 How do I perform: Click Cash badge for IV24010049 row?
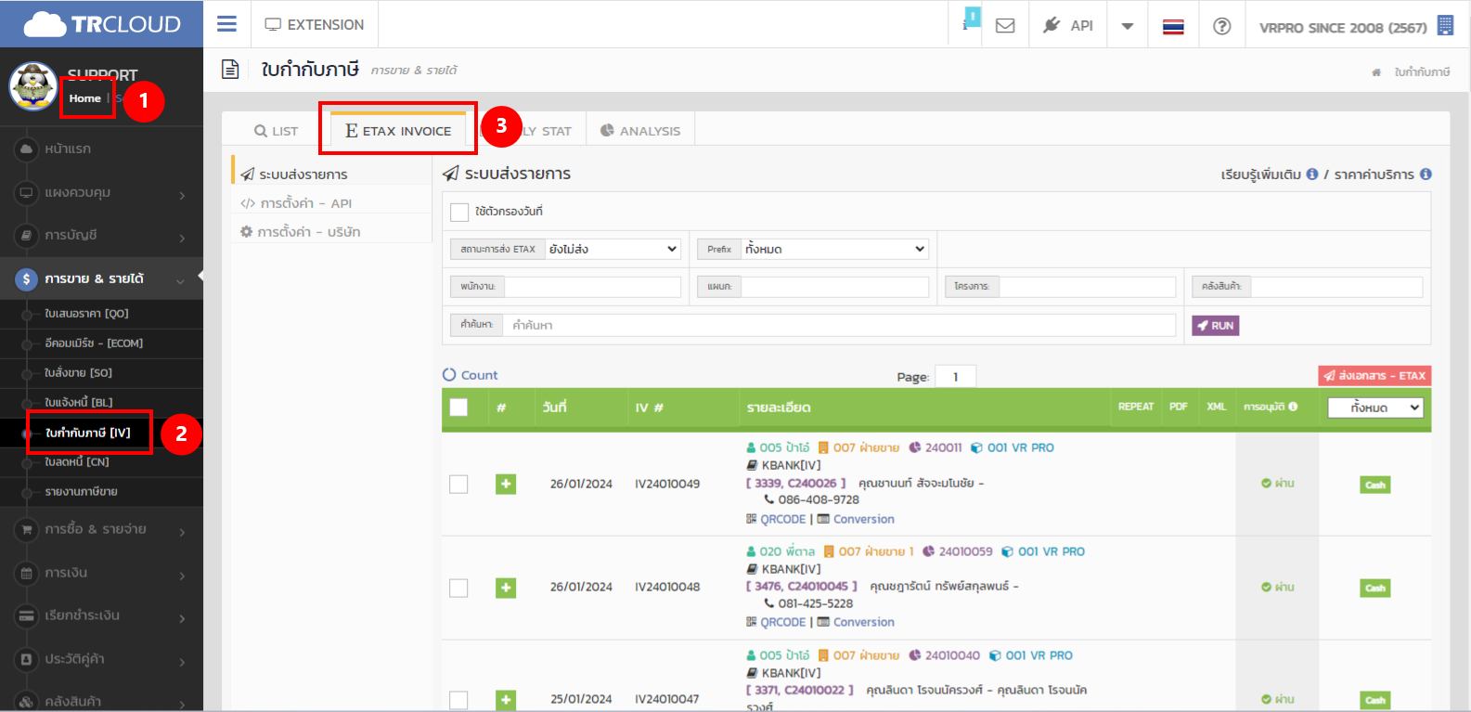(1375, 485)
